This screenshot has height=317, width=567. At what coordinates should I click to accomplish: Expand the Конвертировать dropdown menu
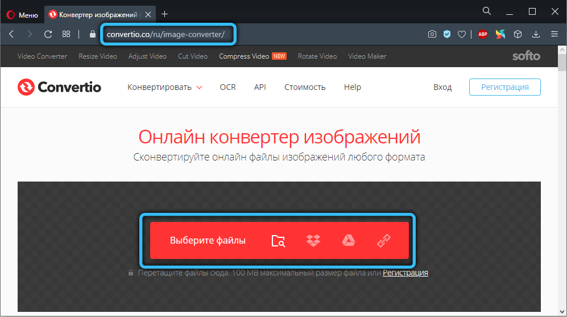click(x=164, y=87)
